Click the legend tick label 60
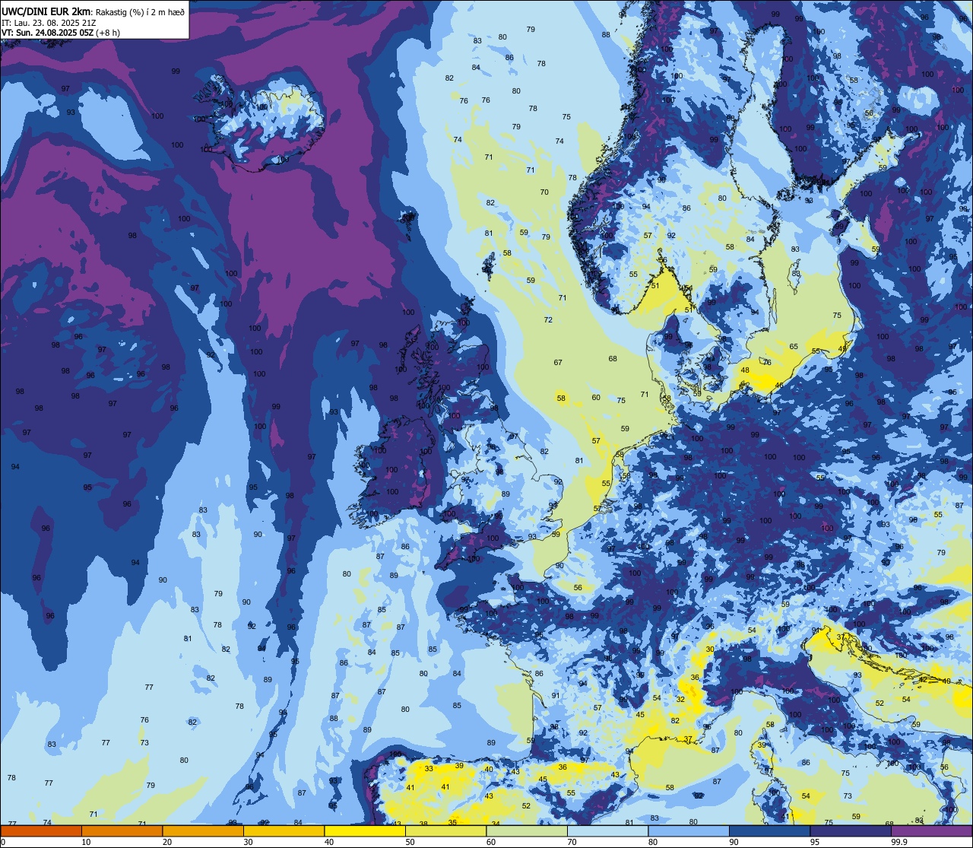The width and height of the screenshot is (973, 848). [491, 842]
